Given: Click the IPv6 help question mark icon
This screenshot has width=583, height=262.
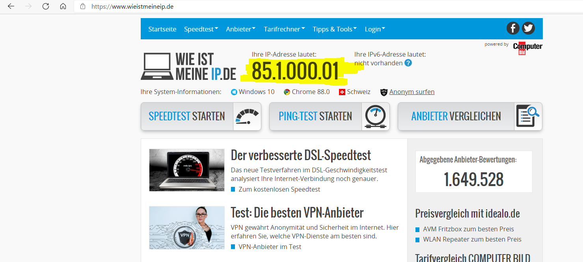Looking at the screenshot, I should click(x=408, y=63).
